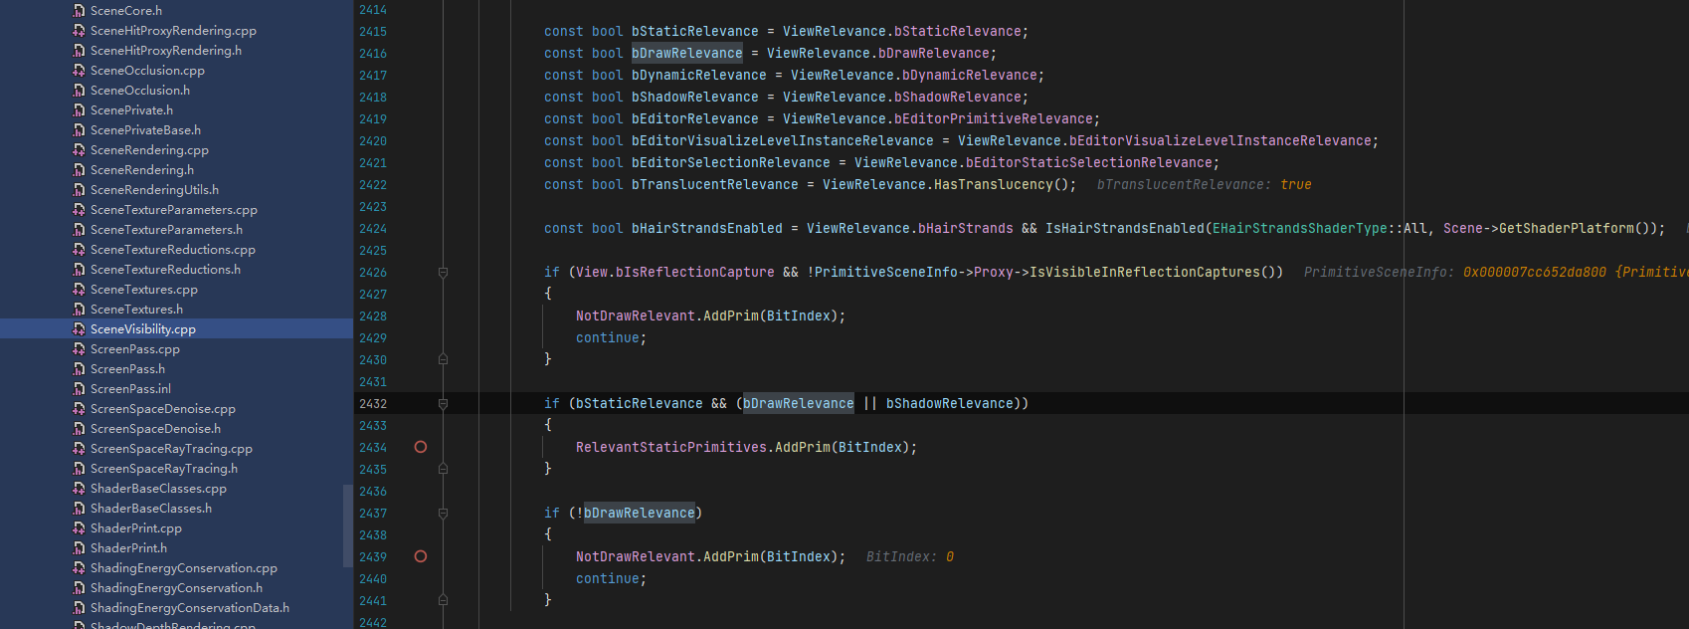Collapse the code block starting at line 2426
This screenshot has height=629, width=1689.
tap(443, 272)
